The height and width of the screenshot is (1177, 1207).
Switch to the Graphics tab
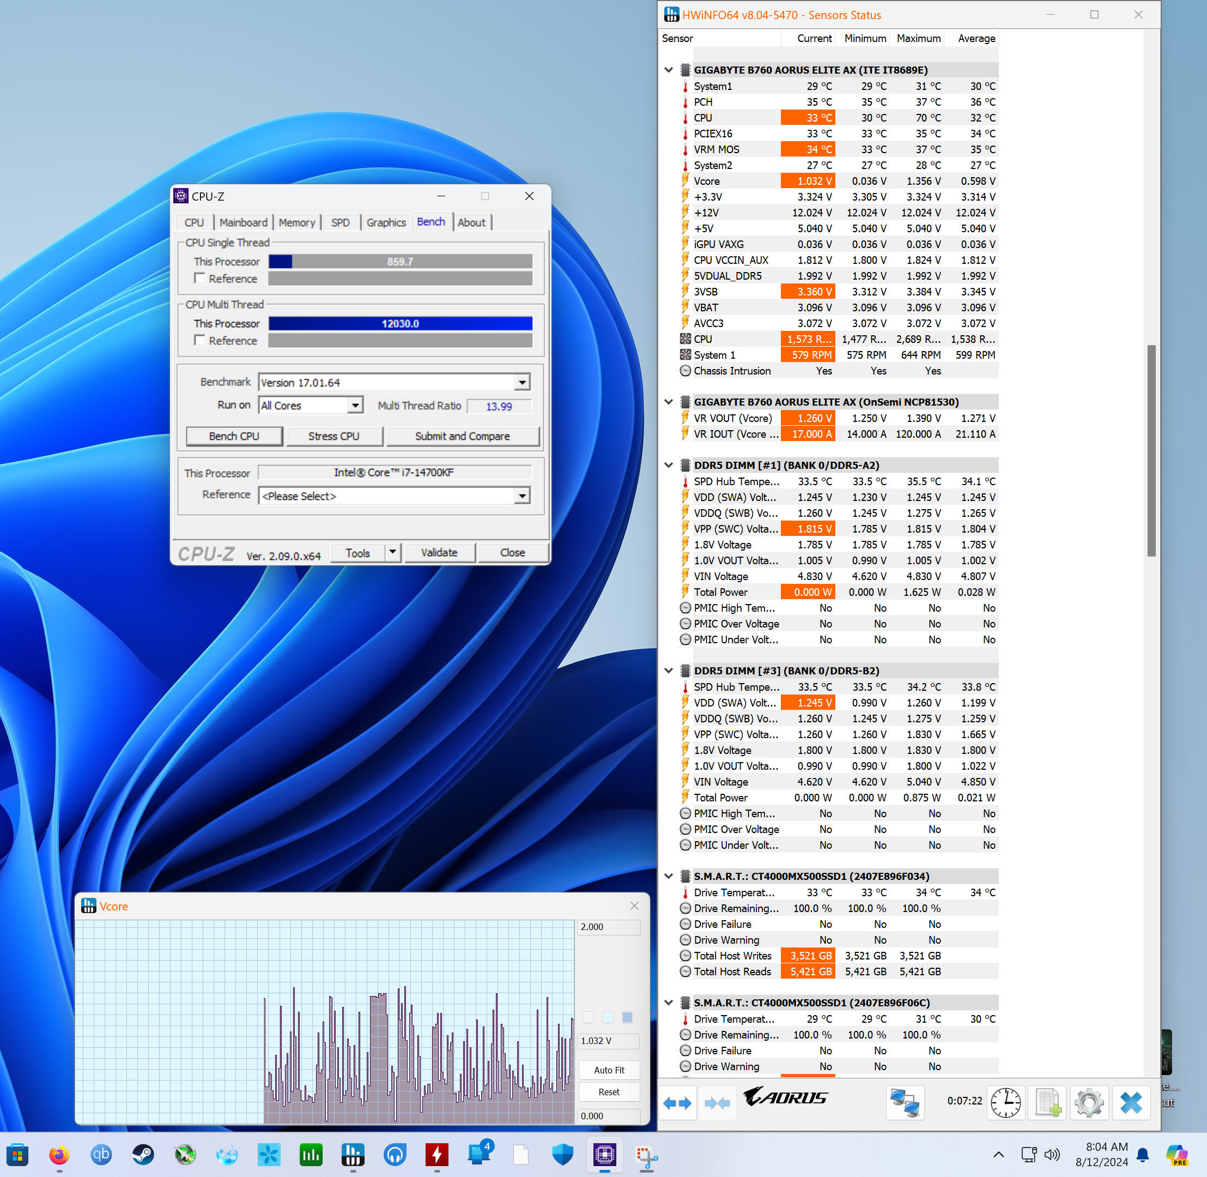(x=386, y=222)
